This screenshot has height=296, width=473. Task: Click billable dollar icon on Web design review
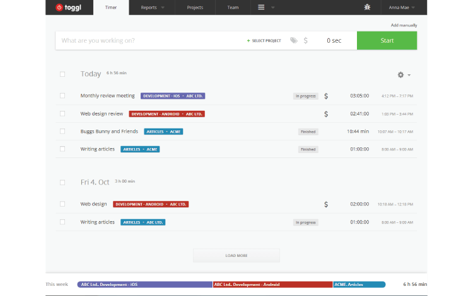326,114
